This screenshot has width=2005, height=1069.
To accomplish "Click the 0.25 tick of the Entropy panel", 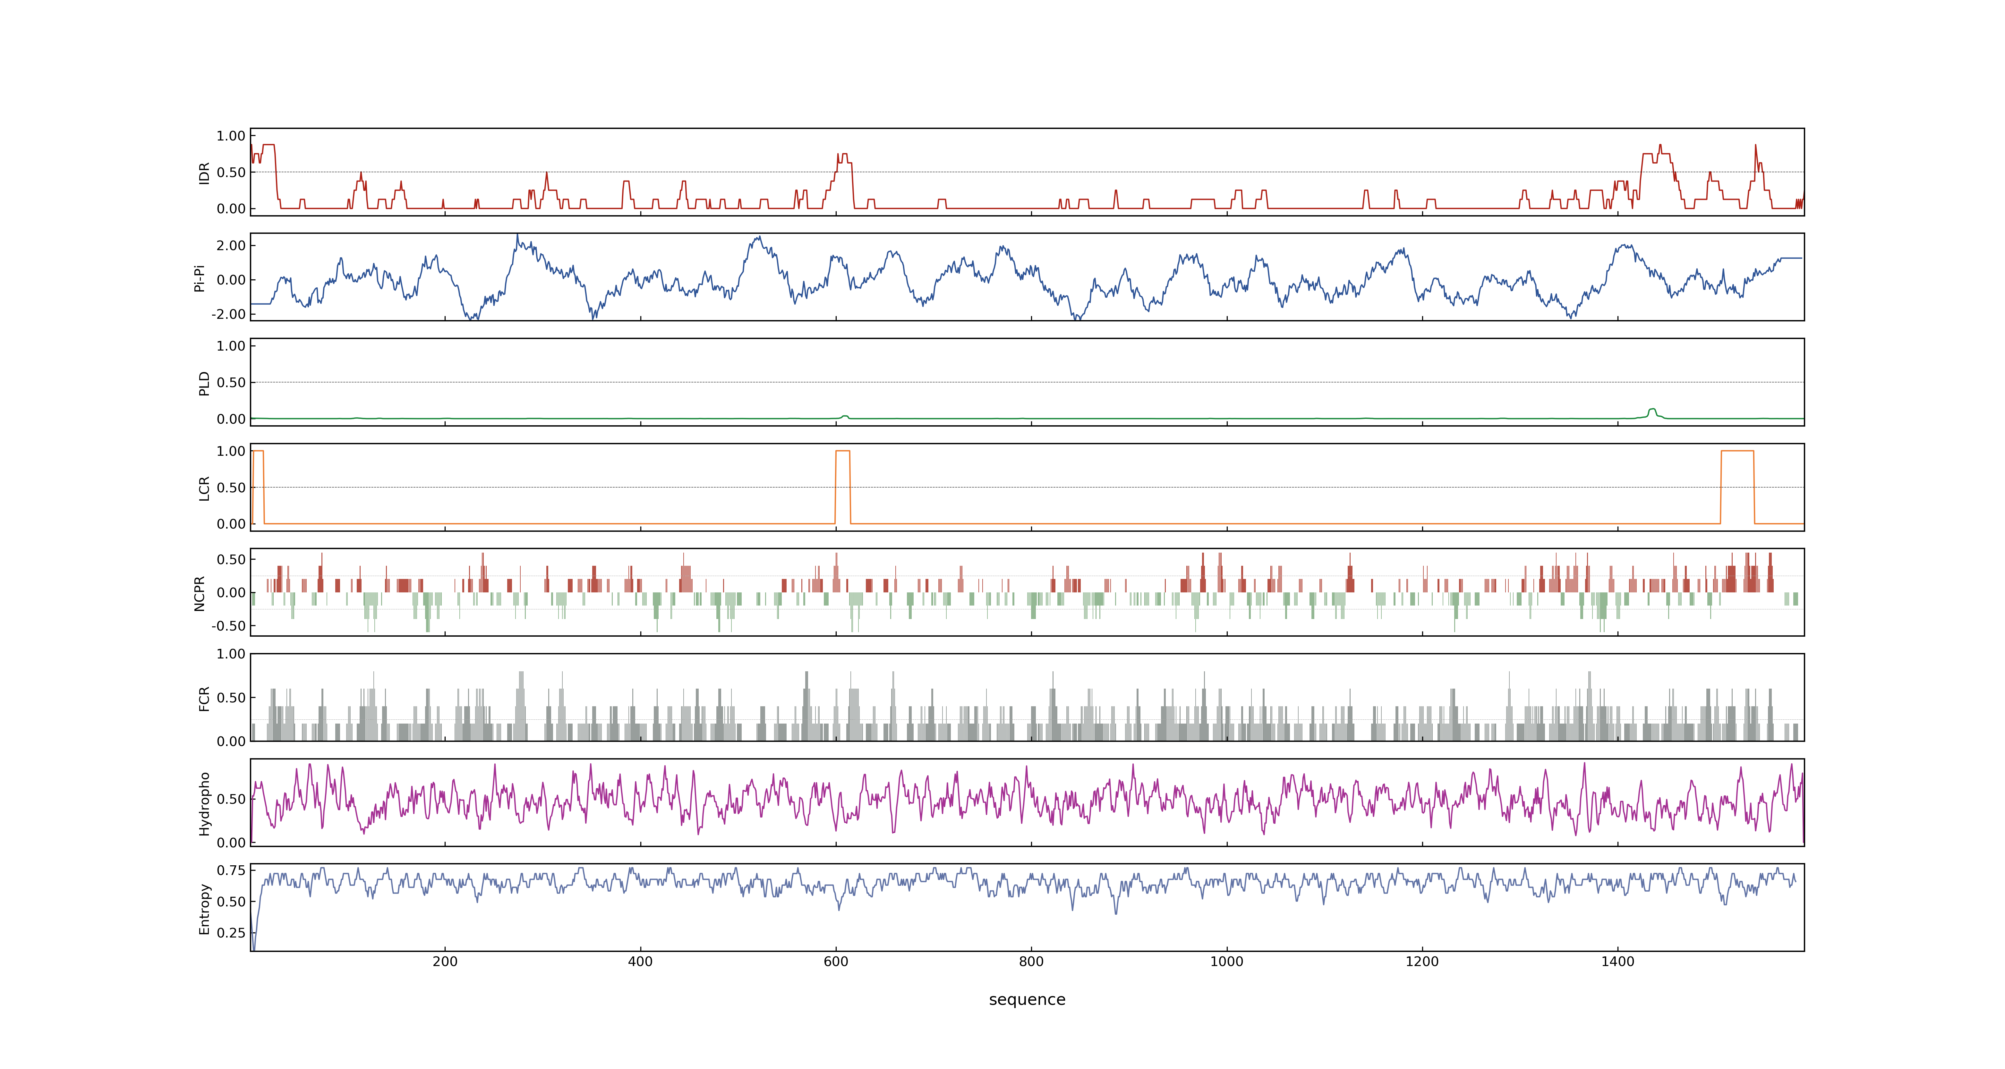I will click(231, 933).
